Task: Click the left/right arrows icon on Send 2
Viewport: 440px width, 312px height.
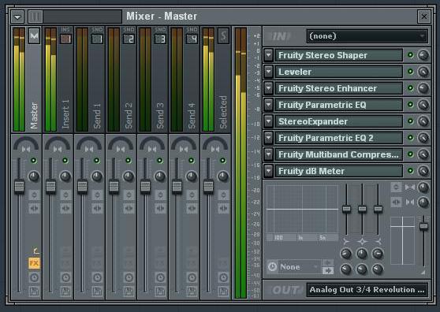Action: 129,208
